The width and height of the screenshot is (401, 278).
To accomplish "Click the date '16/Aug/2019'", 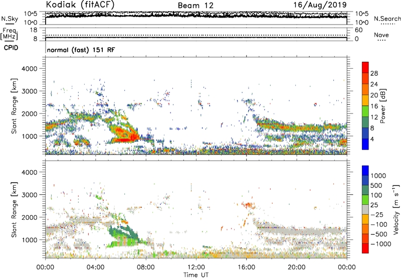I will click(x=320, y=5).
